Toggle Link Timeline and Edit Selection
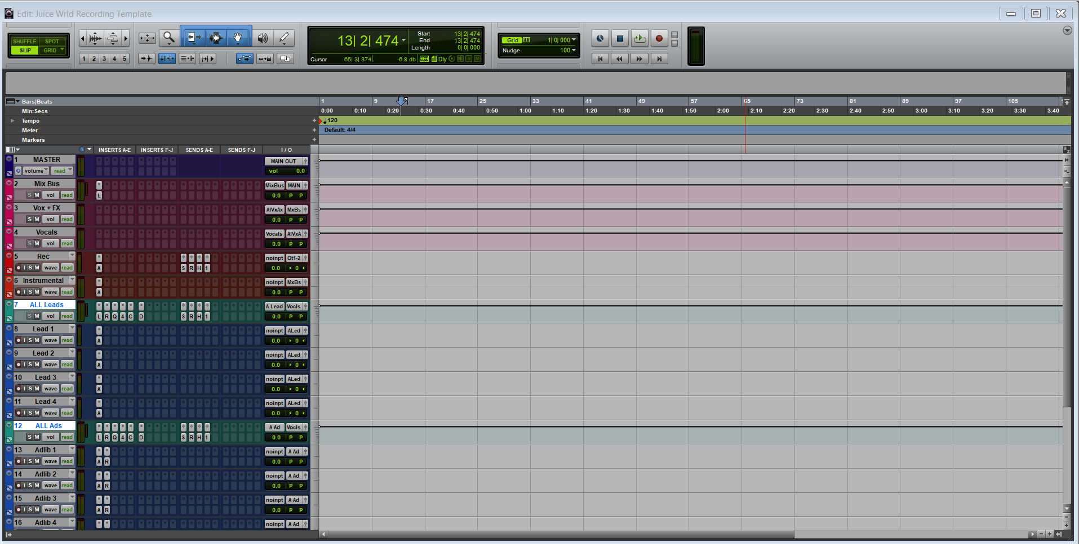Viewport: 1079px width, 544px height. pyautogui.click(x=167, y=58)
